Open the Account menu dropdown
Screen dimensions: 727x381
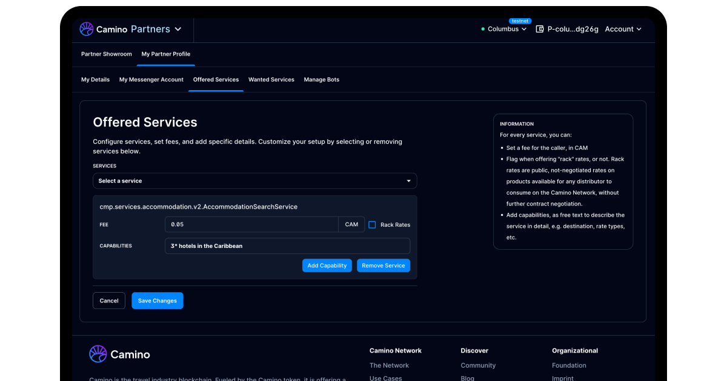click(x=623, y=29)
